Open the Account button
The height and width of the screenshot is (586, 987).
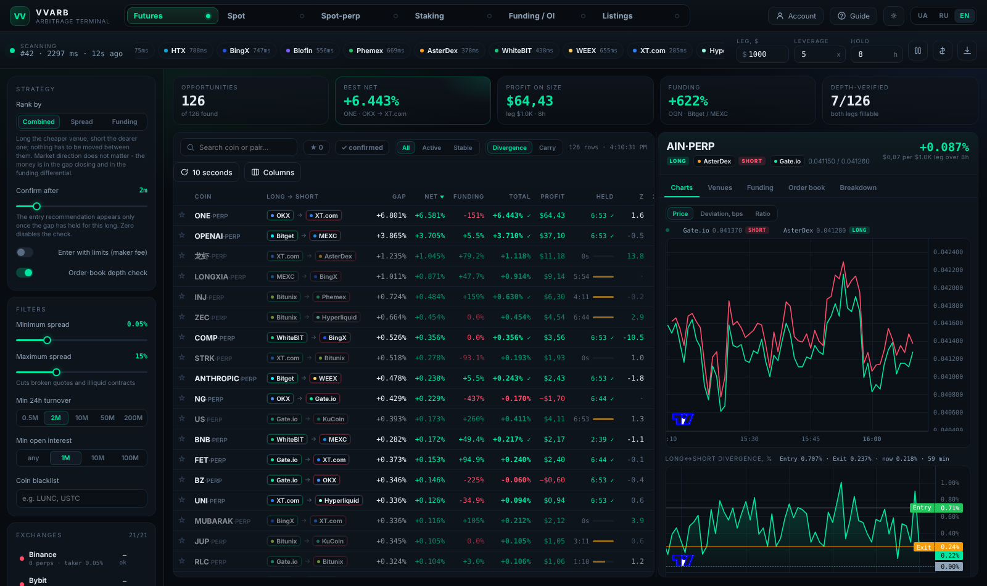(796, 16)
